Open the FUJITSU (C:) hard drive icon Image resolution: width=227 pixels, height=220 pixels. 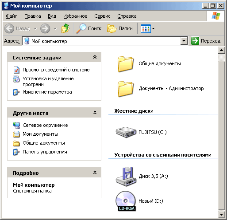click(126, 132)
